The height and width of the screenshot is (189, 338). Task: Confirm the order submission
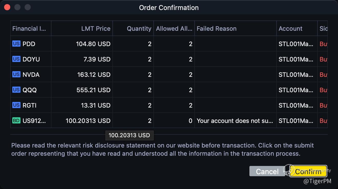(x=308, y=171)
